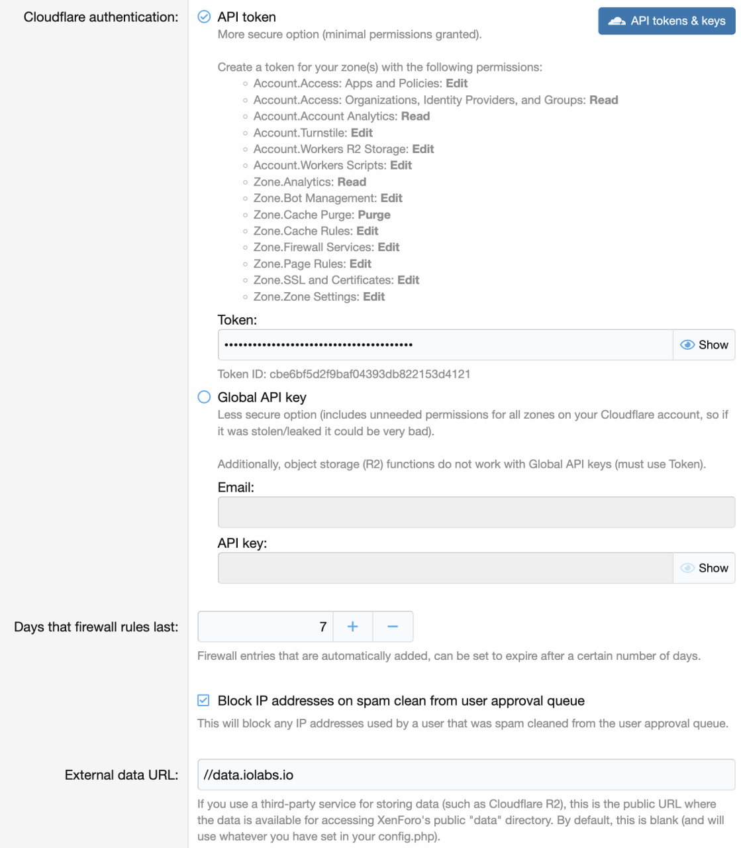Viewport: 741px width, 848px height.
Task: Click the Token password field
Action: (x=445, y=345)
